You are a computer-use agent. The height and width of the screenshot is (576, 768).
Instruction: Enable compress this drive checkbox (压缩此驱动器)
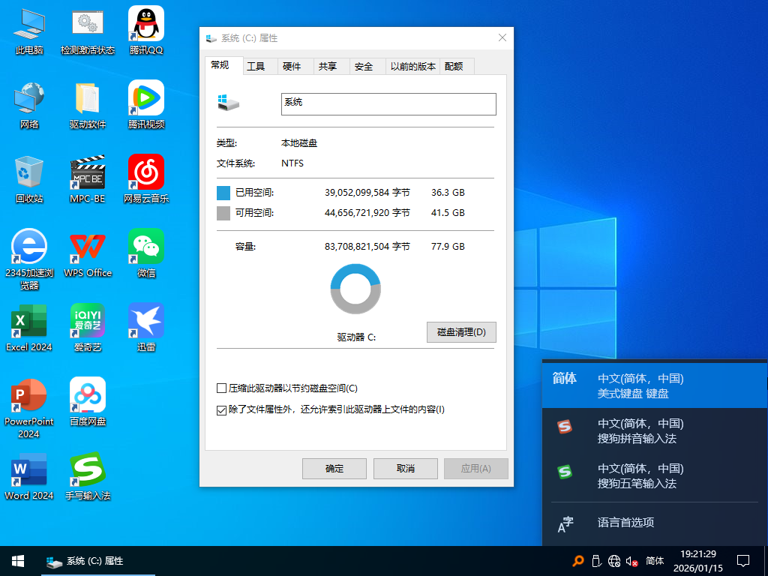(x=222, y=388)
